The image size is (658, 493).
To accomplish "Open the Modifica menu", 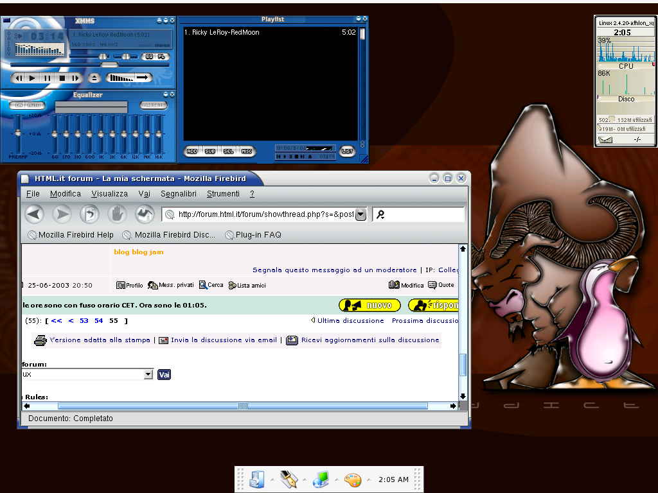I will coord(66,194).
